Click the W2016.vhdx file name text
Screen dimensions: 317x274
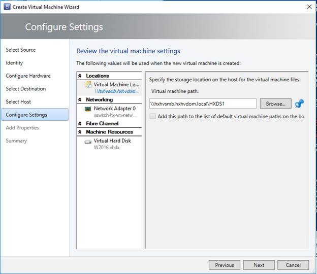click(x=107, y=147)
